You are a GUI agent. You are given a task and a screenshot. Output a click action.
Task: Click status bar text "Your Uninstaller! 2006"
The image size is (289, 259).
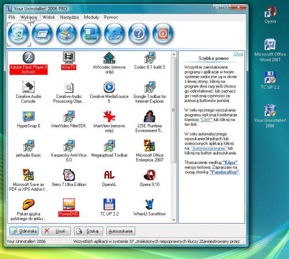tap(26, 242)
